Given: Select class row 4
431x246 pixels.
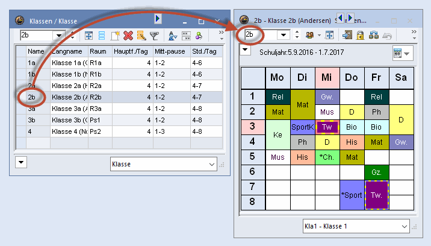Looking at the screenshot, I should point(119,131).
